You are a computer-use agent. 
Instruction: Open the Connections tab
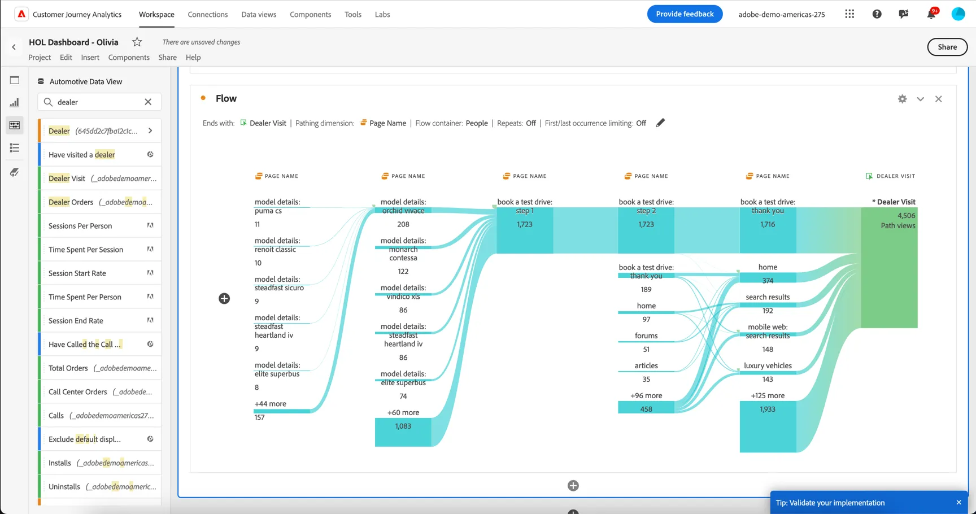[x=208, y=15]
